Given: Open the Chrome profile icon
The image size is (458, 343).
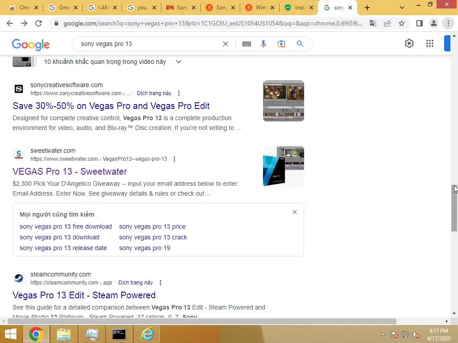Looking at the screenshot, I should 434,23.
